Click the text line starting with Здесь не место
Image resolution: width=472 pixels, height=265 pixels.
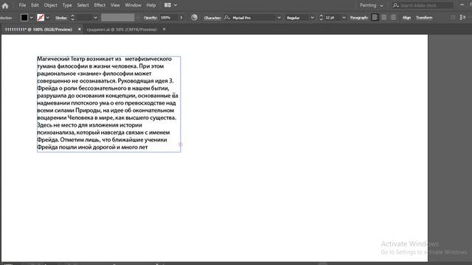coord(89,125)
